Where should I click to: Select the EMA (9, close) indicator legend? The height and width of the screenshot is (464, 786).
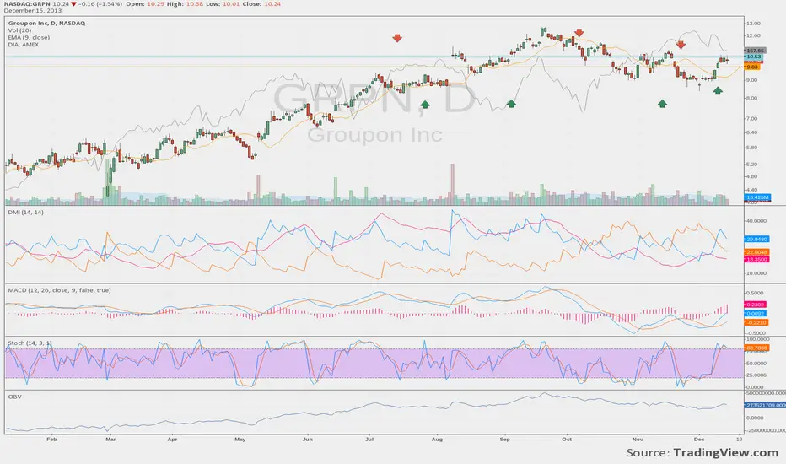29,37
